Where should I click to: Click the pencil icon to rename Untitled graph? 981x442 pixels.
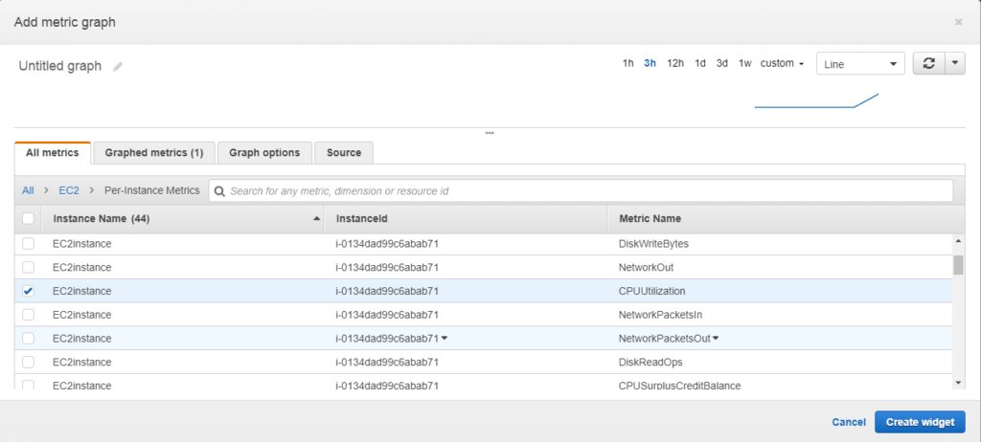coord(118,67)
